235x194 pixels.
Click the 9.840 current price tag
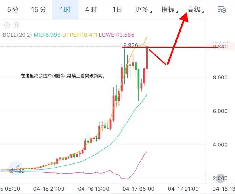(x=220, y=47)
